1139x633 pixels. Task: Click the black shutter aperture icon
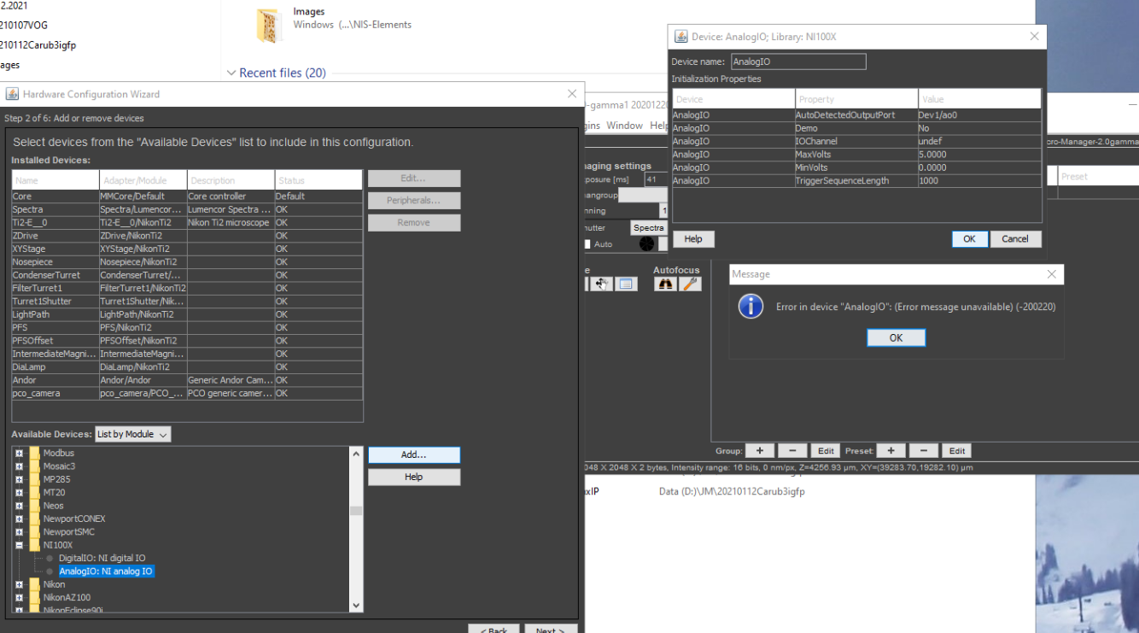646,244
